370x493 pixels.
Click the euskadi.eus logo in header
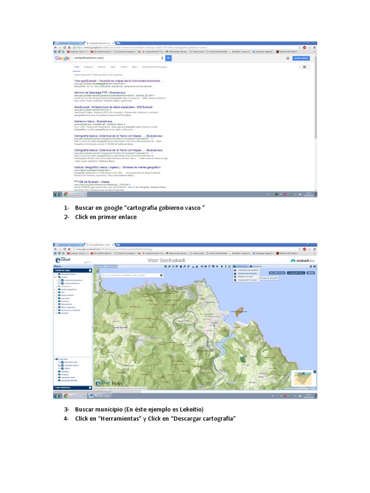pos(303,260)
